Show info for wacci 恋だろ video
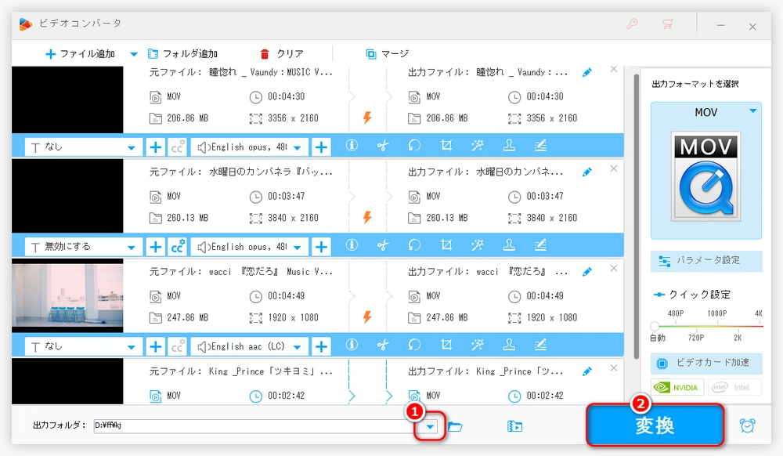The width and height of the screenshot is (783, 456). [352, 345]
